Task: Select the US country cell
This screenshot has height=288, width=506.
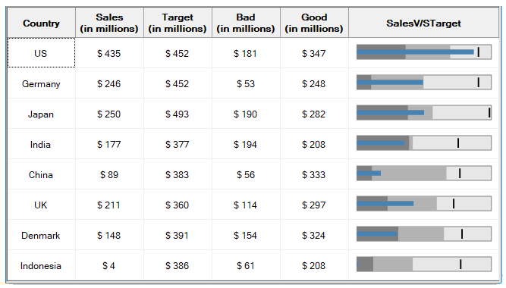Action: coord(41,53)
